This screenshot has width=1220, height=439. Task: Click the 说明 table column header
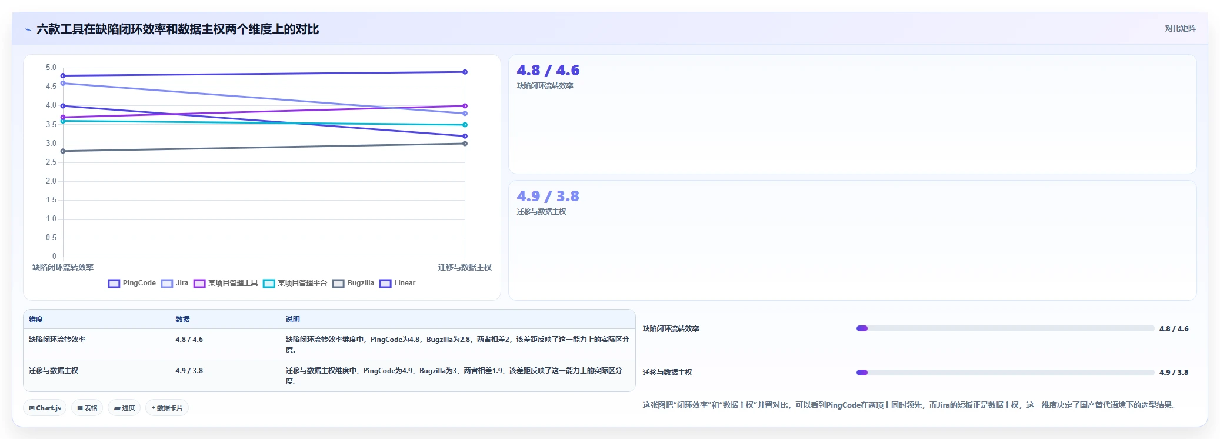(x=292, y=320)
